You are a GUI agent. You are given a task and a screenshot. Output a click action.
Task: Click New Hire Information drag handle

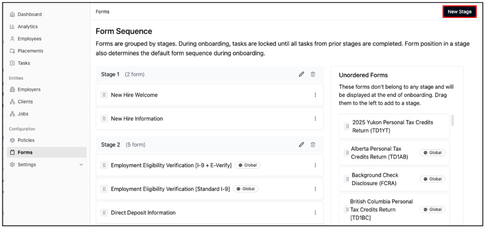click(104, 118)
